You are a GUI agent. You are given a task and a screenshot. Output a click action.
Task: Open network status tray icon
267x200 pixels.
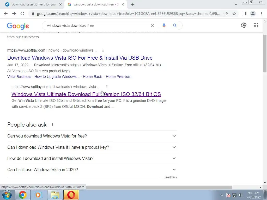[234, 195]
